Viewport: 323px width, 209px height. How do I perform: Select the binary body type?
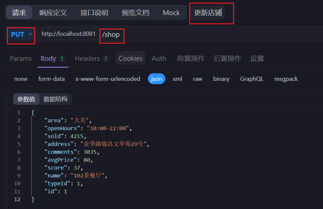pyautogui.click(x=221, y=79)
